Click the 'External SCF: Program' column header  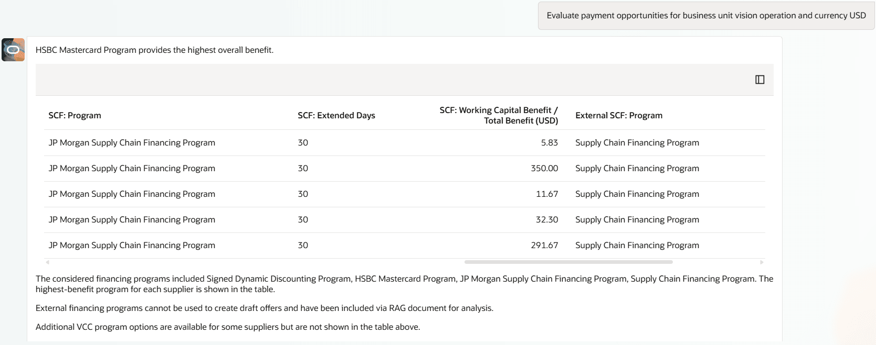tap(619, 115)
